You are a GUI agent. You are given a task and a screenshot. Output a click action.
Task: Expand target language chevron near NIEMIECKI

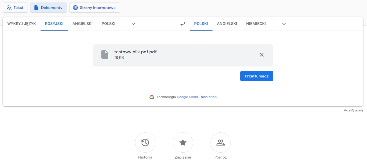click(x=284, y=24)
